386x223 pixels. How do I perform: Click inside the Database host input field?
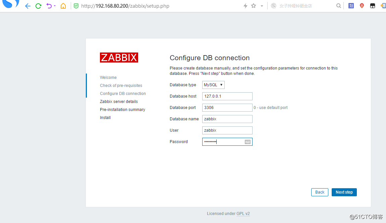[227, 96]
